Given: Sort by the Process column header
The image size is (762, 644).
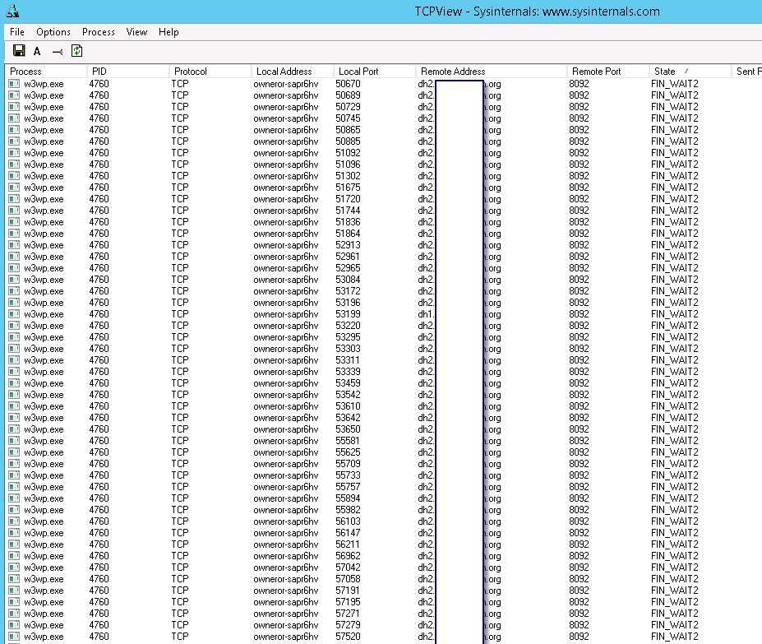Looking at the screenshot, I should click(46, 72).
